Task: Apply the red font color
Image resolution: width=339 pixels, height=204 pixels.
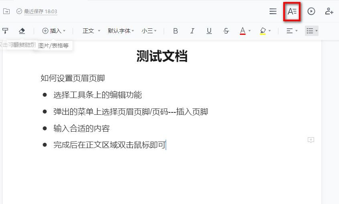Action: pyautogui.click(x=242, y=31)
